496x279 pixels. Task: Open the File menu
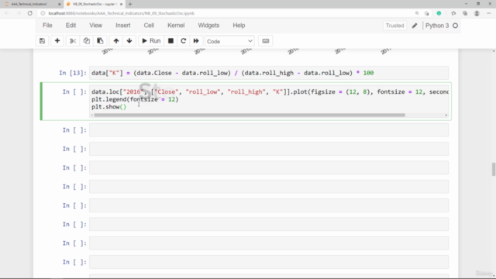(x=47, y=26)
